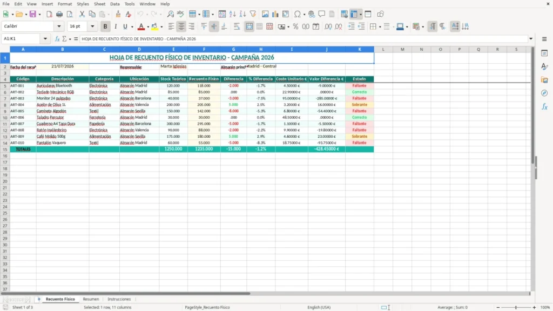Run the spelling check icon

[180, 14]
